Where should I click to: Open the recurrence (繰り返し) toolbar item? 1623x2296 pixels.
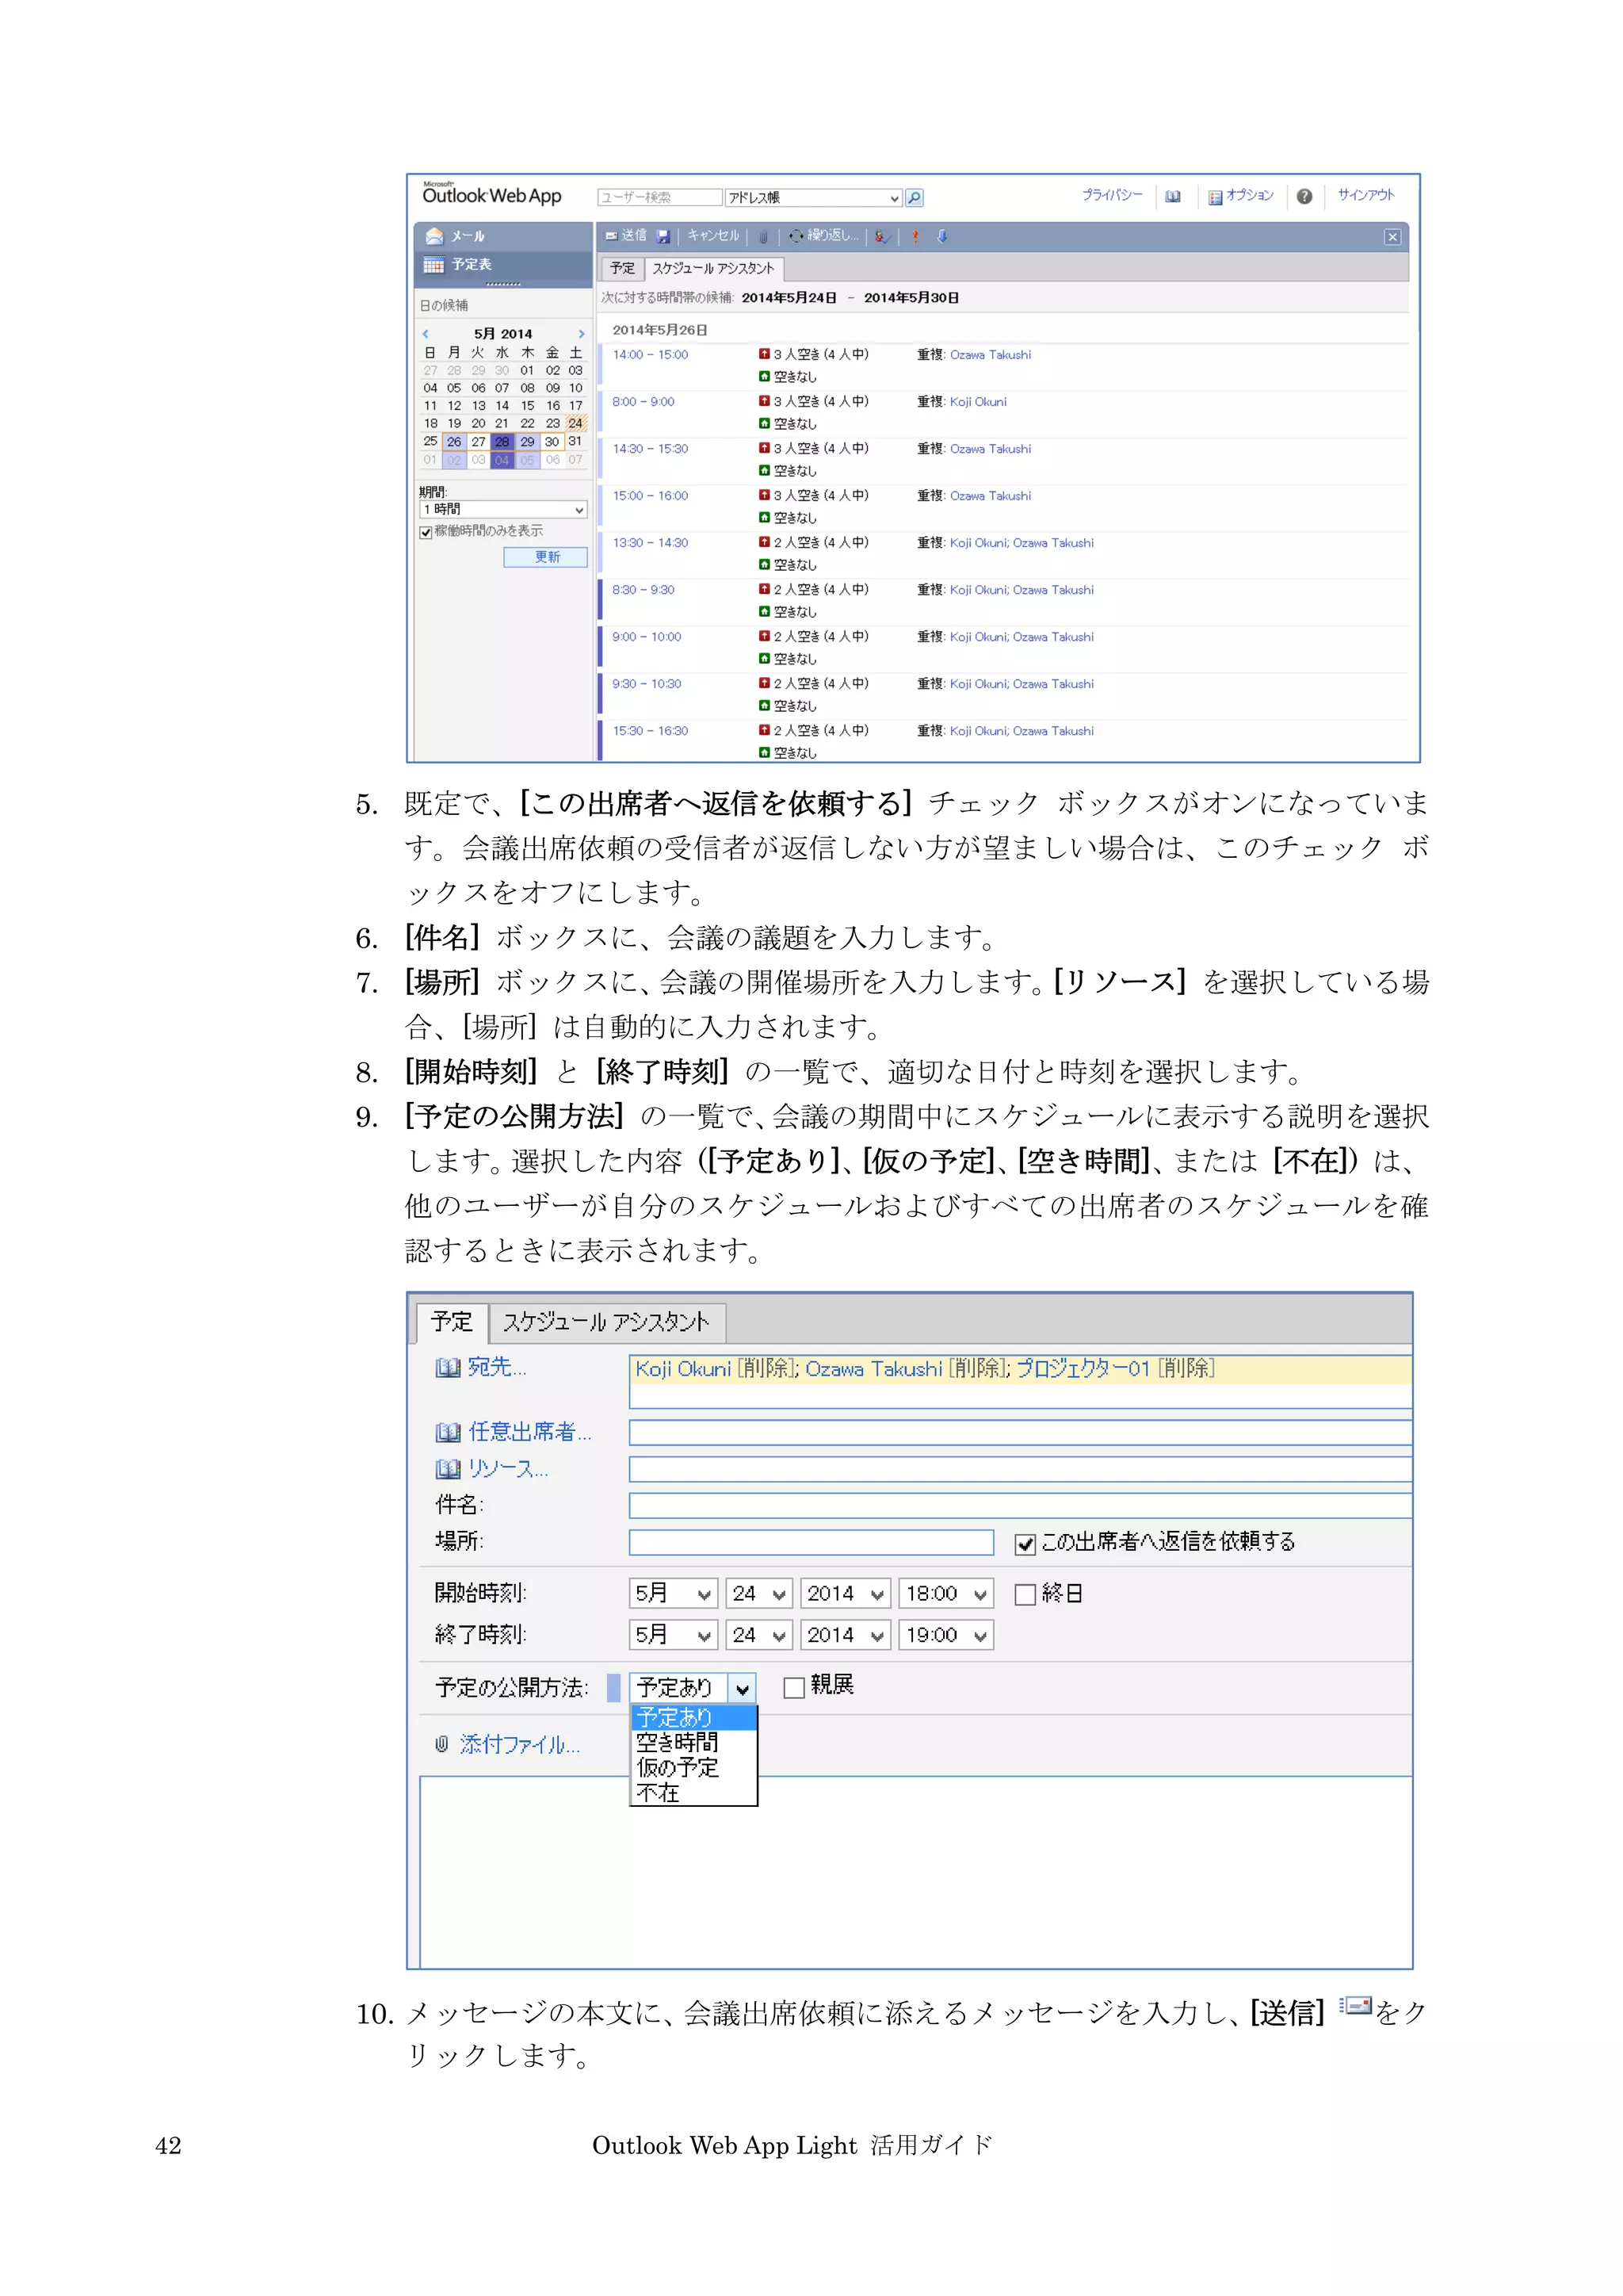[x=823, y=236]
